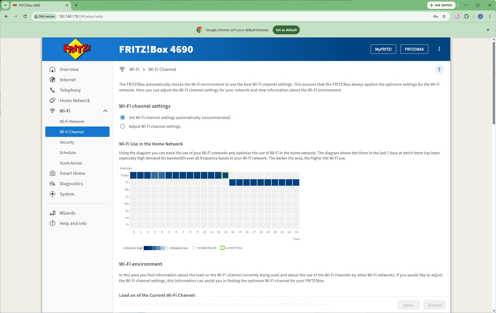Click the Wi-Fi Channel breadcrumb text

pyautogui.click(x=162, y=69)
